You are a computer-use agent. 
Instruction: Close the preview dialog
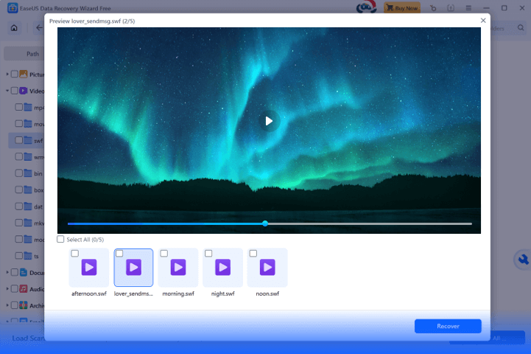(x=483, y=21)
